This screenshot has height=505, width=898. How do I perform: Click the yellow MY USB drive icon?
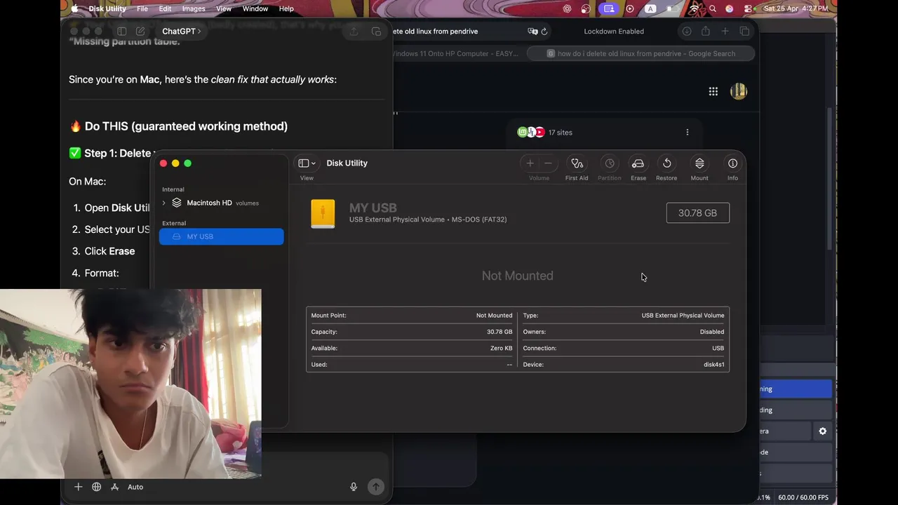(x=323, y=213)
